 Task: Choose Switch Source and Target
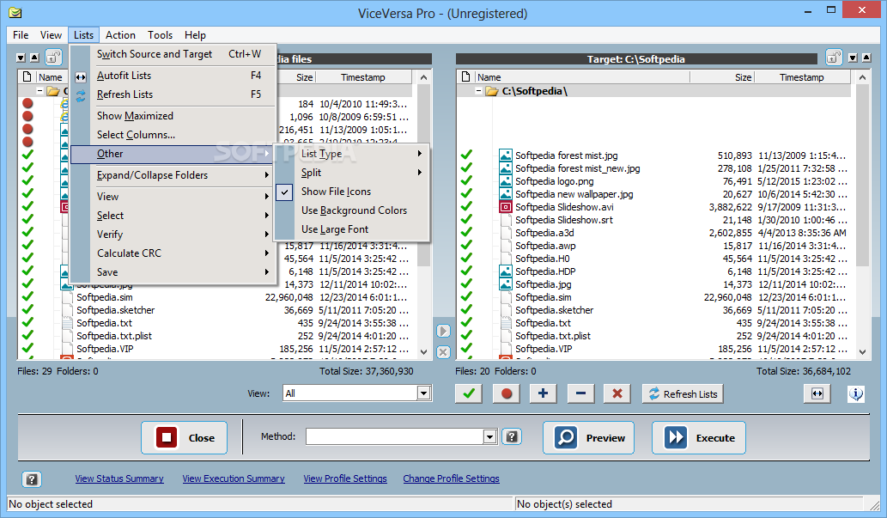point(173,54)
